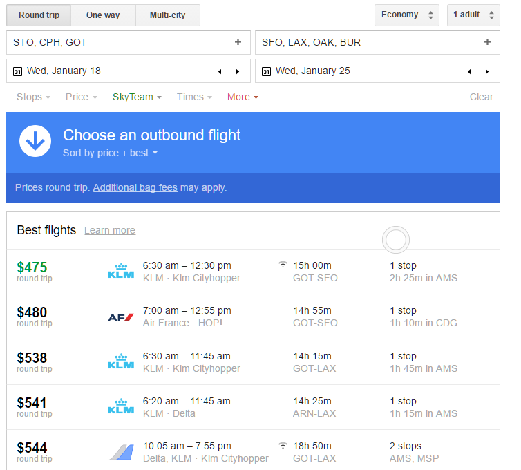
Task: Click the 14h 55m duration text
Action: pyautogui.click(x=312, y=310)
